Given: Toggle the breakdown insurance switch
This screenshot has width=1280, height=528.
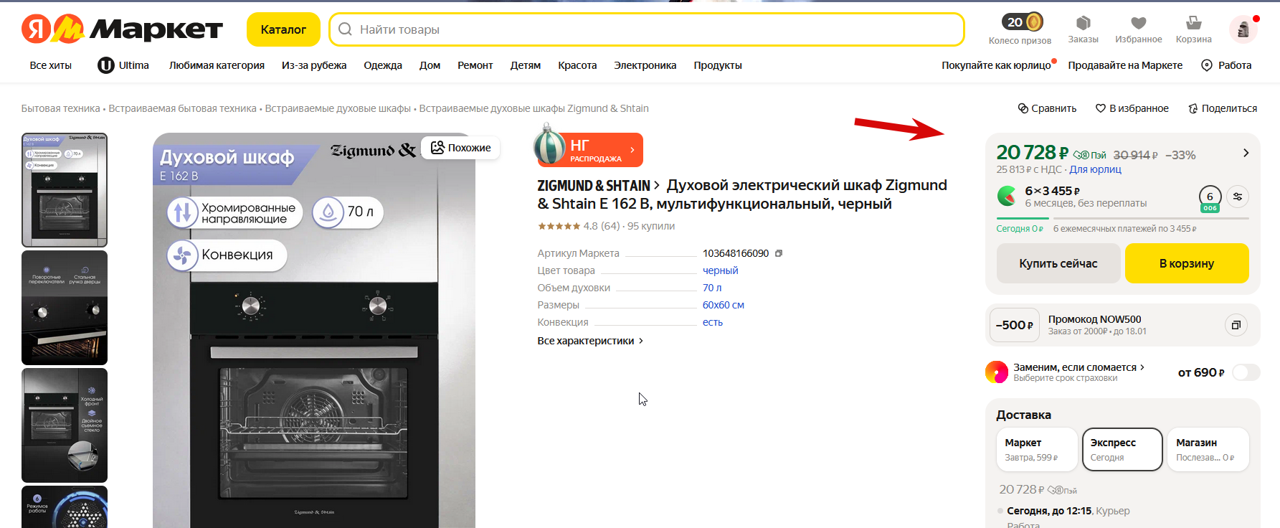Looking at the screenshot, I should 1246,372.
